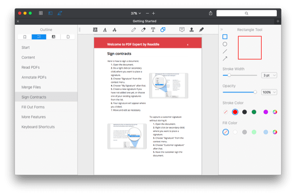Screen dimensions: 296x196
Task: Select green stroke color swatch
Action: [x=254, y=112]
